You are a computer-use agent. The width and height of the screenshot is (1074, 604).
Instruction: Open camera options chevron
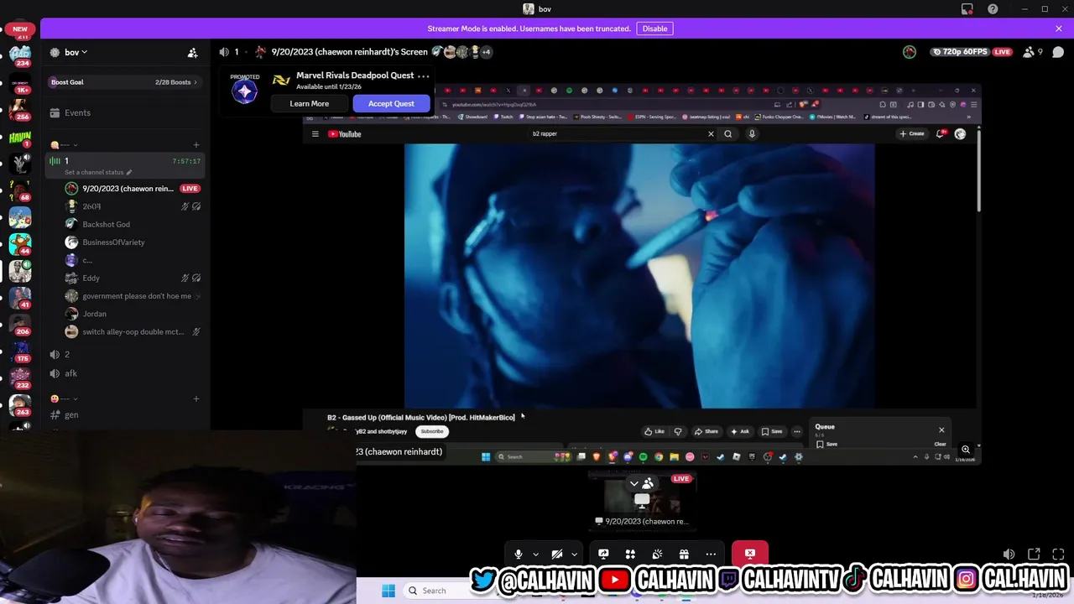[574, 555]
